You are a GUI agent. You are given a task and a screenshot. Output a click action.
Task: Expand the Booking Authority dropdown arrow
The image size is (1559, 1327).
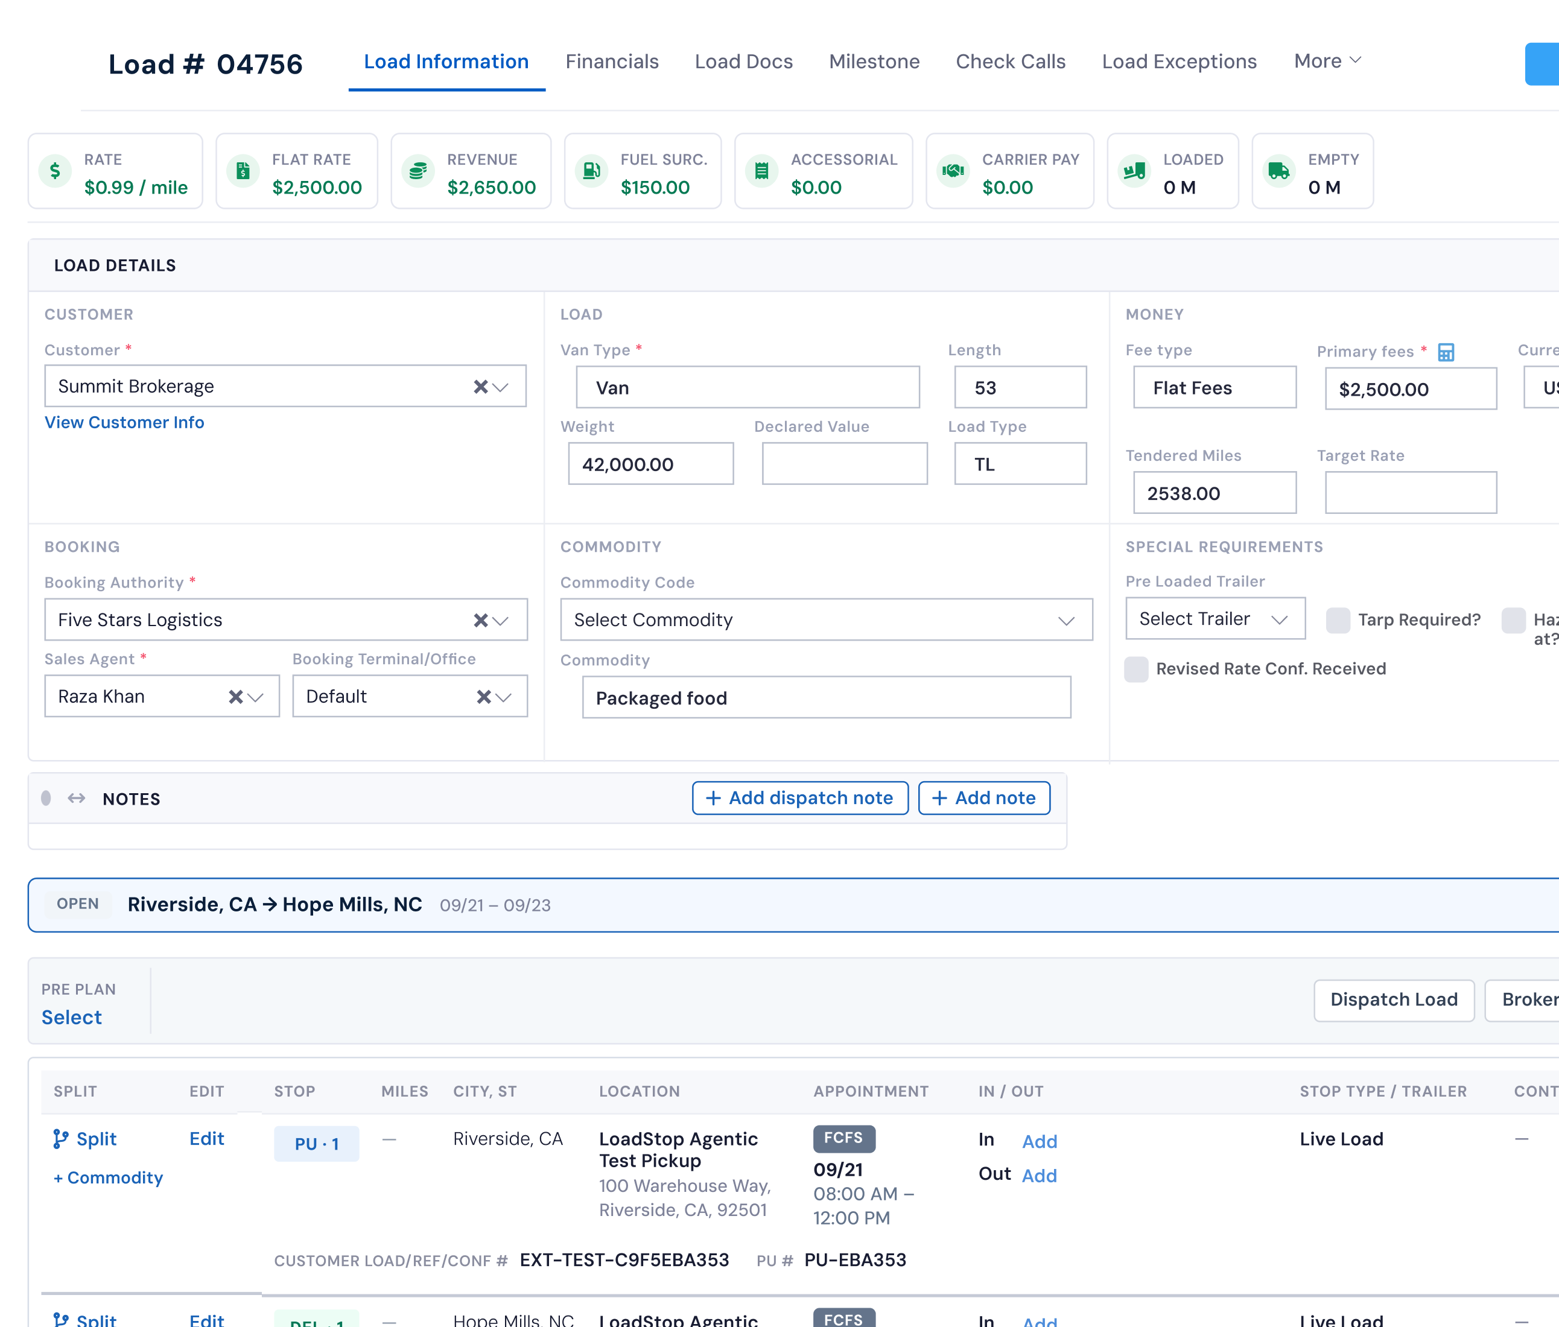point(501,620)
